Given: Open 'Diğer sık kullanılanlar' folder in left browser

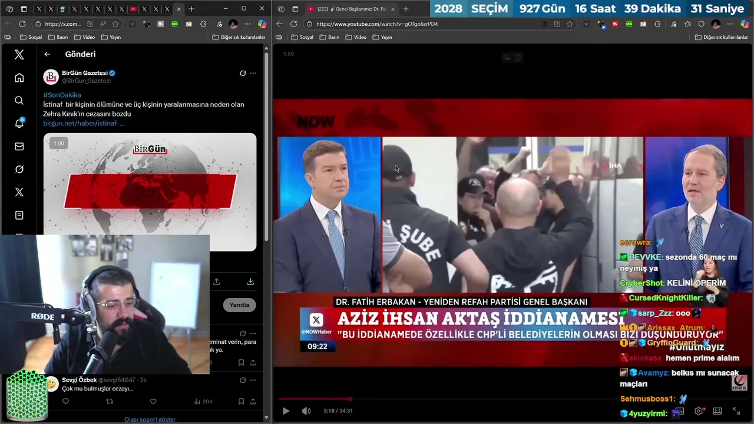Looking at the screenshot, I should click(239, 37).
